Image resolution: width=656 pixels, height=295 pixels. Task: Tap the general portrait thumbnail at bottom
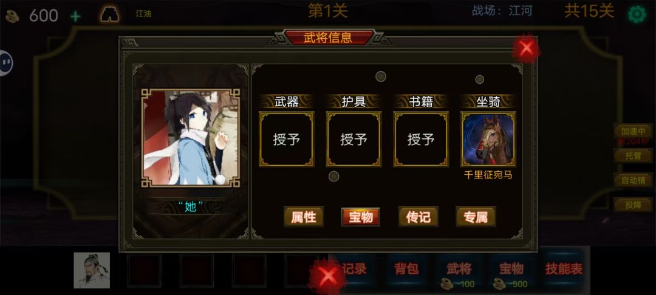92,270
